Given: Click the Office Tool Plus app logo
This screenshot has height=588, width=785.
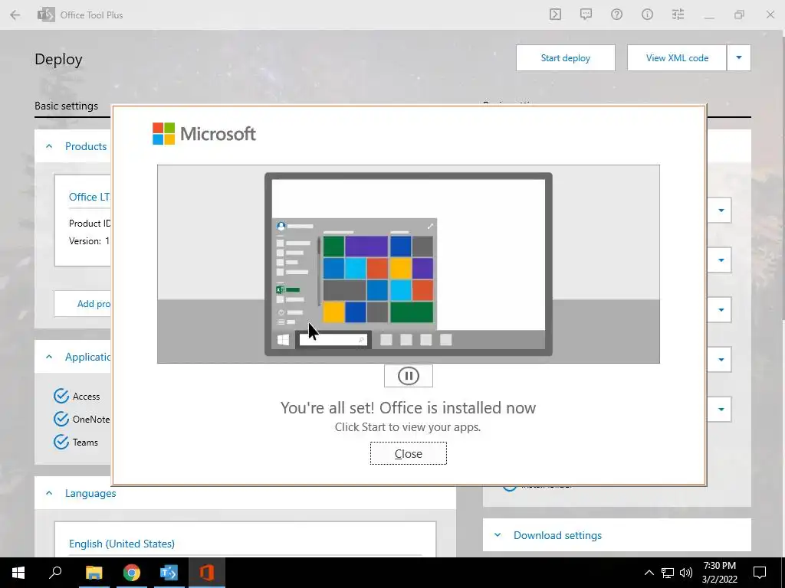Looking at the screenshot, I should tap(46, 15).
